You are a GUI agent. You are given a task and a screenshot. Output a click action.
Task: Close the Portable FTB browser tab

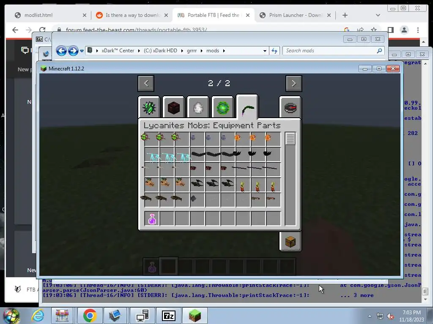pos(248,15)
